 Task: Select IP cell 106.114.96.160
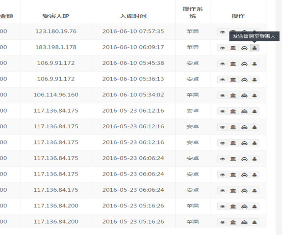click(56, 95)
